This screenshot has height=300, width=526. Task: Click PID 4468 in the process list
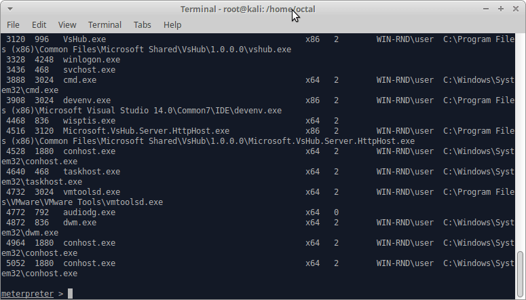[16, 121]
